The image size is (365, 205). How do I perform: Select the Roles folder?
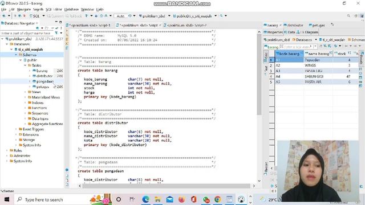click(18, 150)
